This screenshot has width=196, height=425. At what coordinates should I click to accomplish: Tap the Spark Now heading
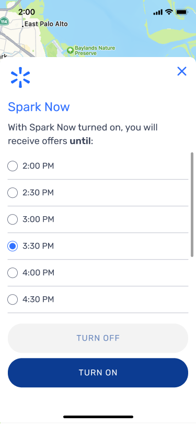coord(39,107)
